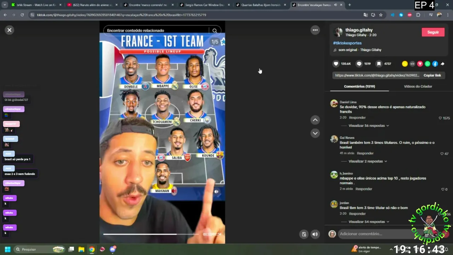Screen dimensions: 453x255
Task: Open 'som original - Thiago Gitahy' sound link
Action: [360, 50]
